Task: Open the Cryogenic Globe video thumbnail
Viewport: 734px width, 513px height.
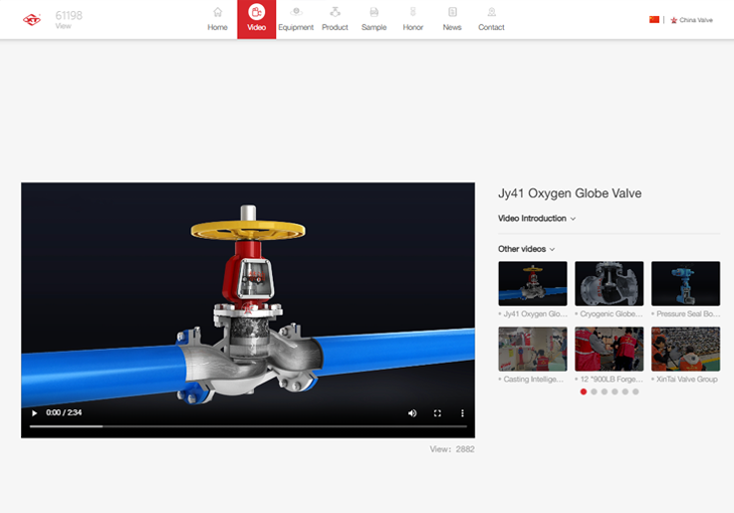Action: pyautogui.click(x=609, y=284)
